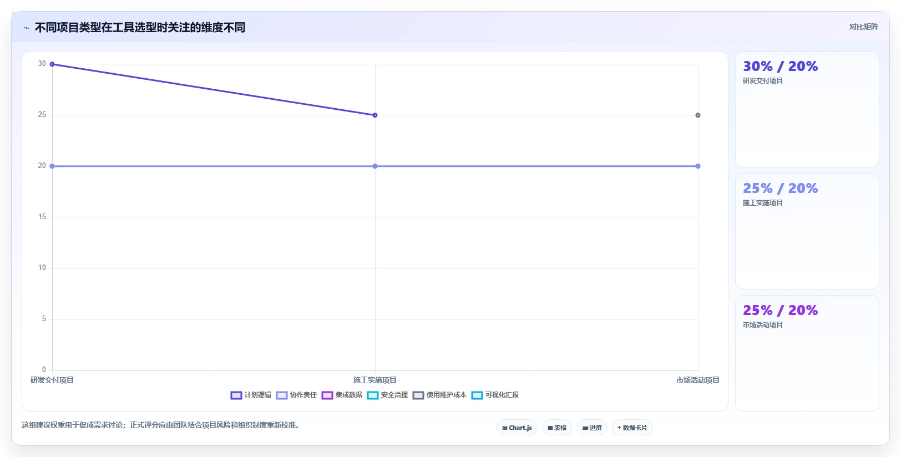Toggle the 协作责任 legend entry
The width and height of the screenshot is (901, 457).
[296, 395]
